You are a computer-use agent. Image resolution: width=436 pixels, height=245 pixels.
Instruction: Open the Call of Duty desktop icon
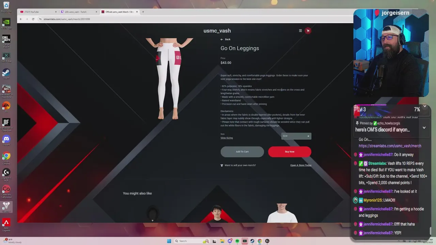pos(6,40)
